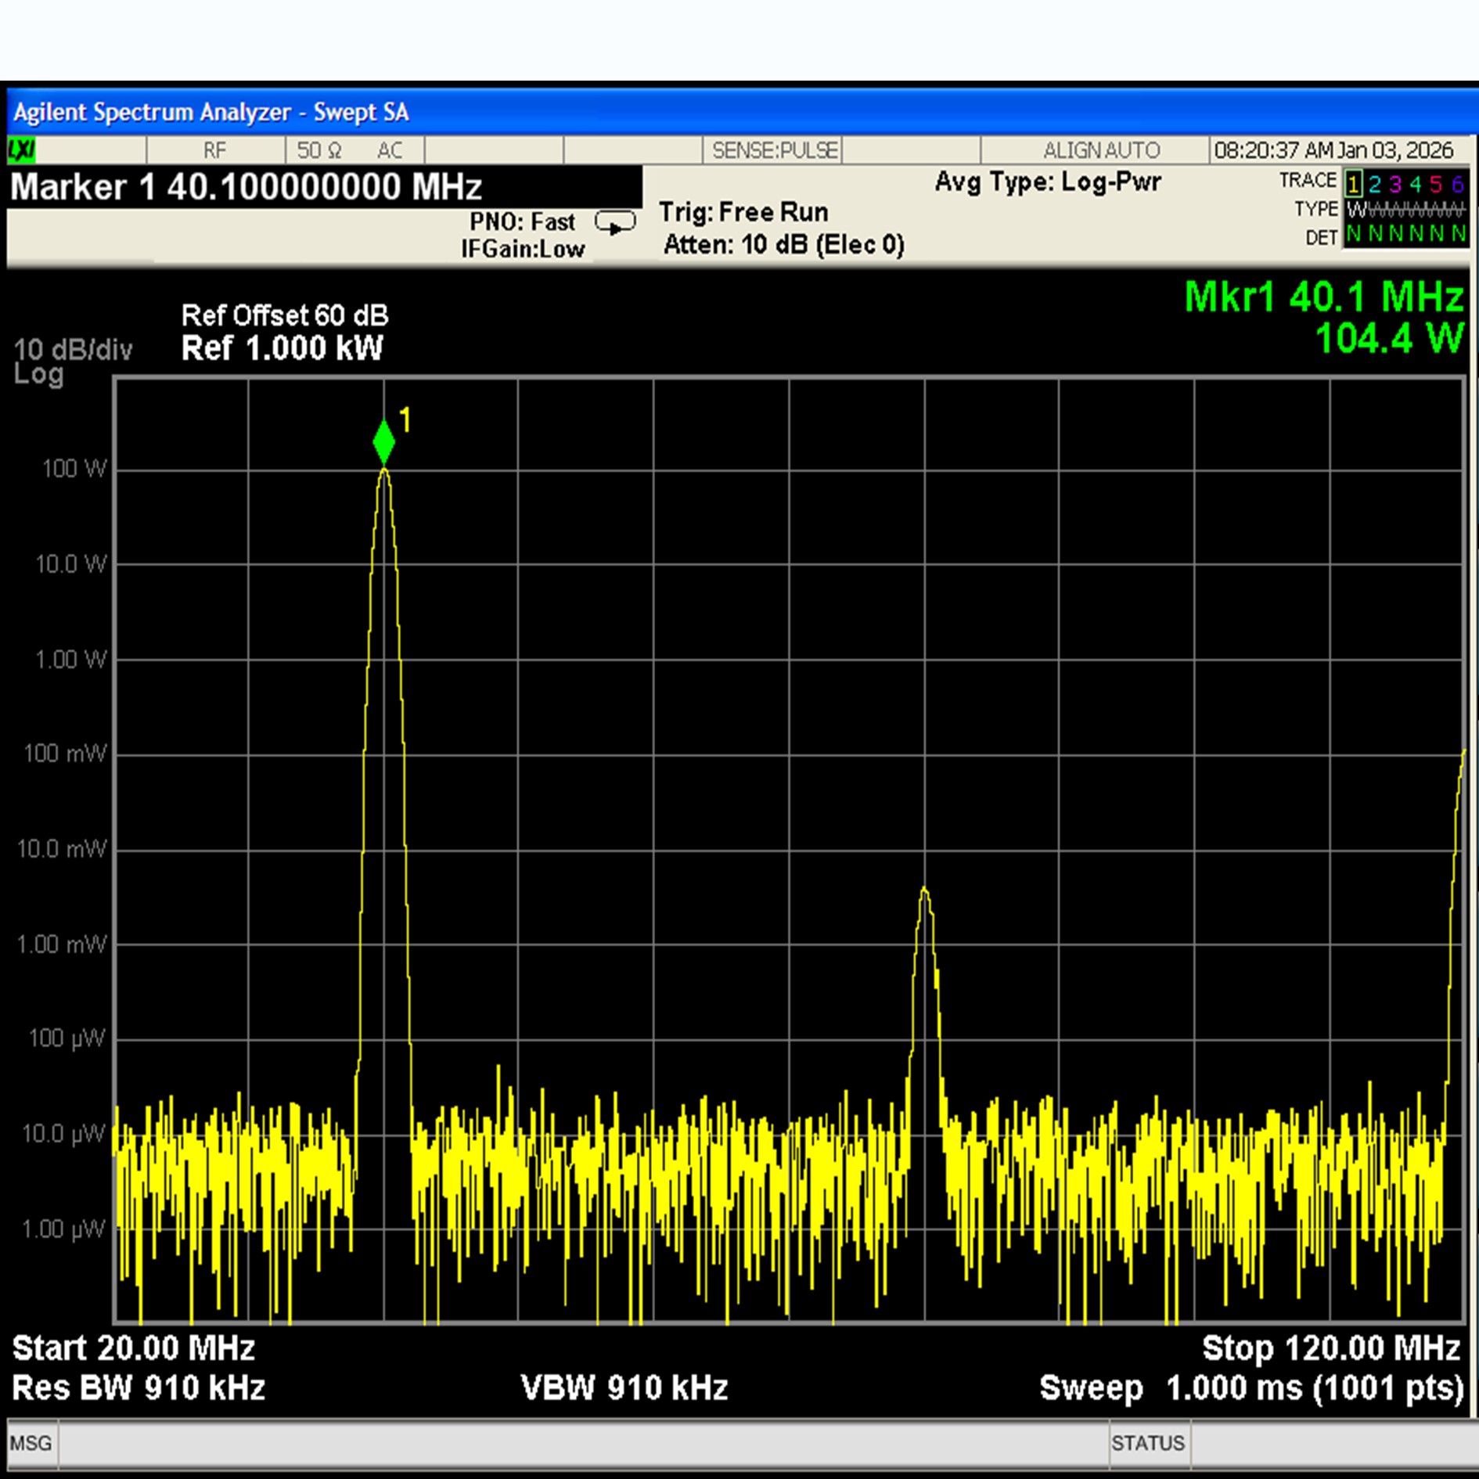Select trace number 2 indicator
The image size is (1479, 1479).
tap(1374, 184)
